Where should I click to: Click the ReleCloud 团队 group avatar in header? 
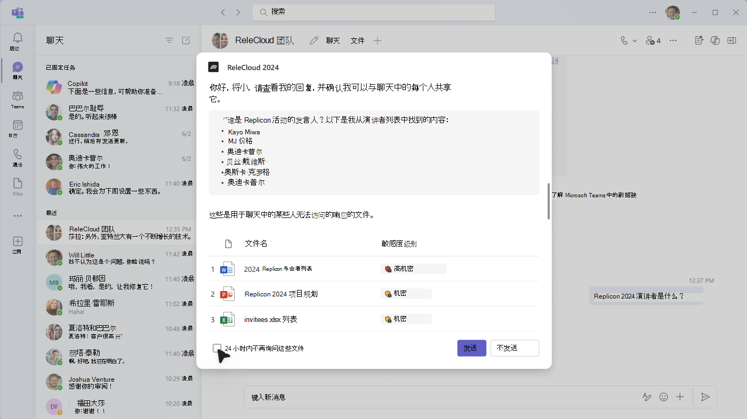[220, 41]
